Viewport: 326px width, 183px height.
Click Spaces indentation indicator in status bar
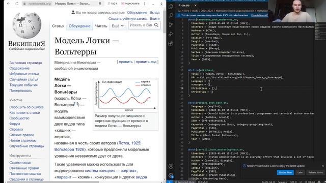tap(283, 182)
